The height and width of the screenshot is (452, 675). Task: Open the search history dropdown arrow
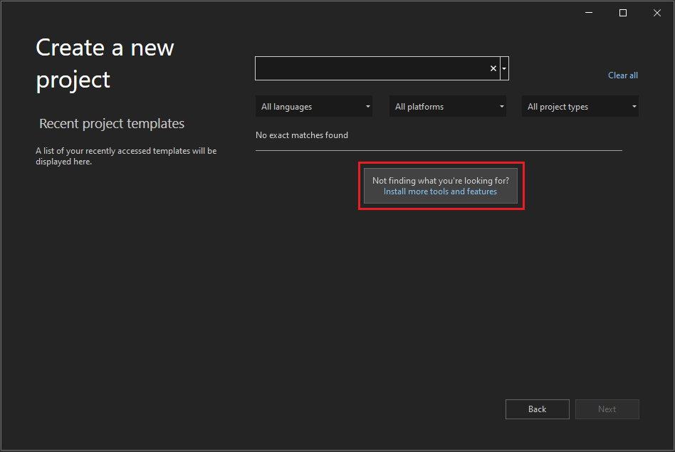504,68
